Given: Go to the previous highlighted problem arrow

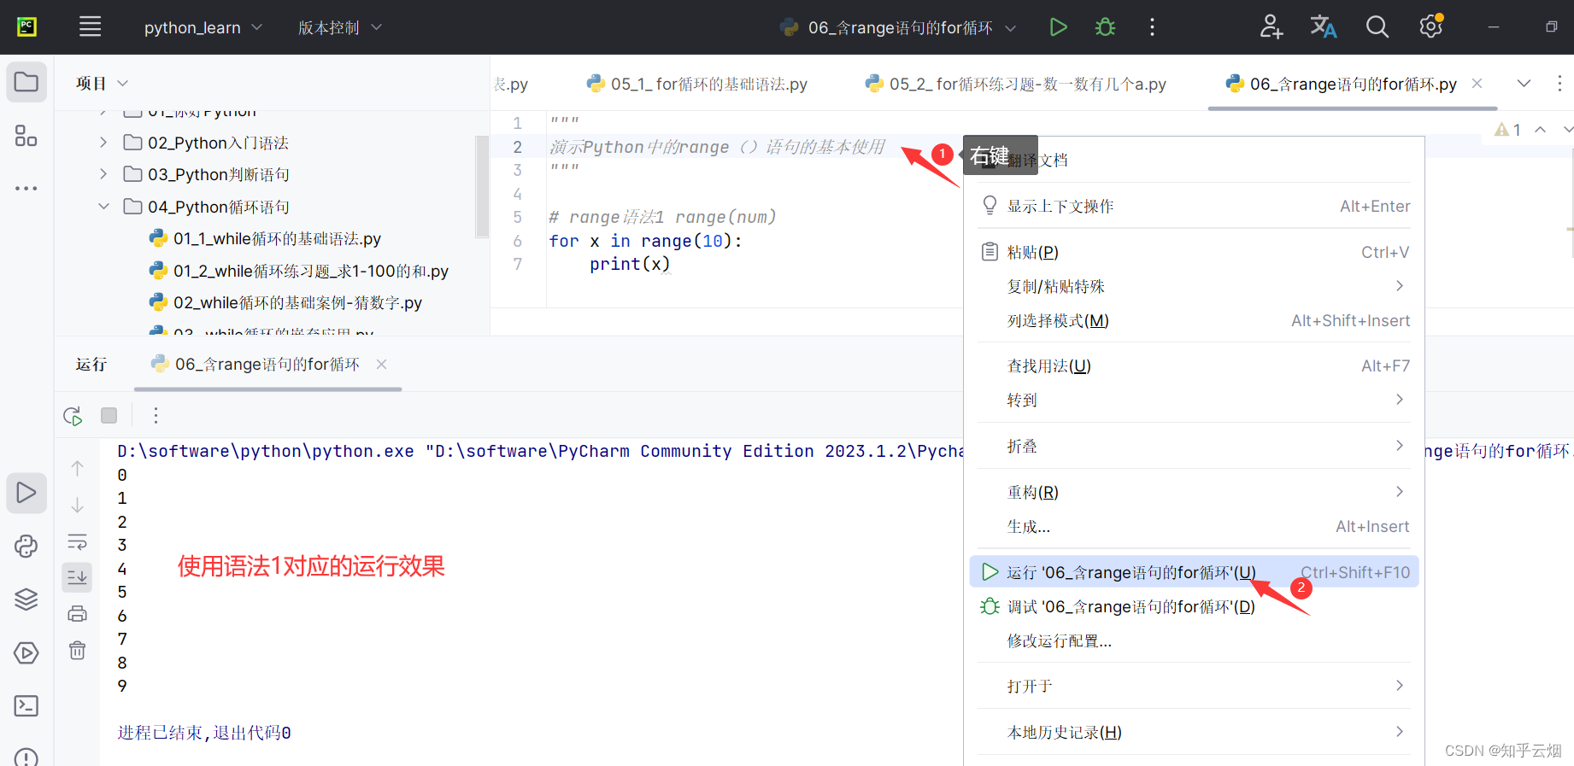Looking at the screenshot, I should [1541, 130].
